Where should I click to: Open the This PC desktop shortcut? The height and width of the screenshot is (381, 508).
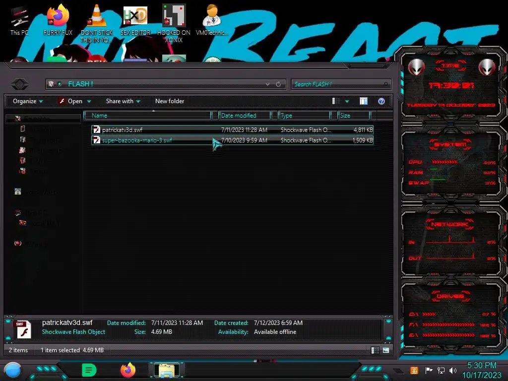(19, 19)
